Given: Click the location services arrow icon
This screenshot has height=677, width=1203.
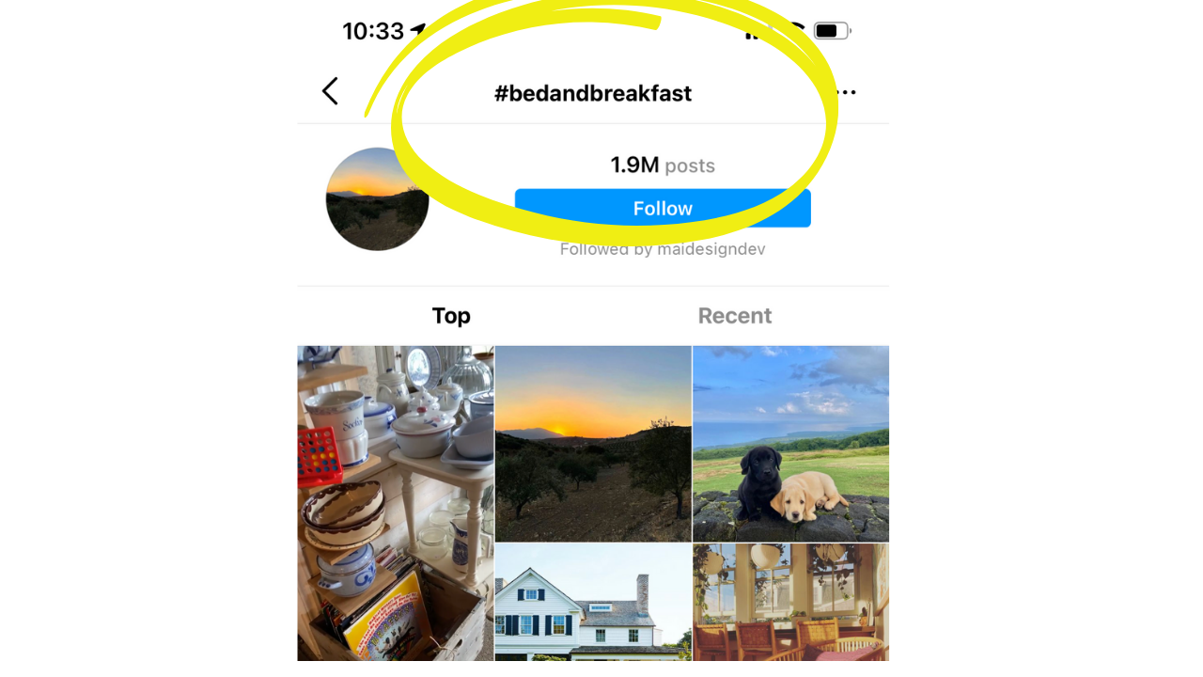Looking at the screenshot, I should (x=417, y=30).
